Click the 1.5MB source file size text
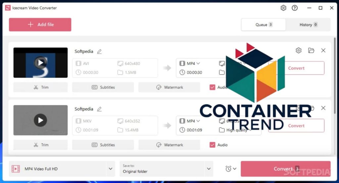The width and height of the screenshot is (339, 183). pyautogui.click(x=130, y=73)
